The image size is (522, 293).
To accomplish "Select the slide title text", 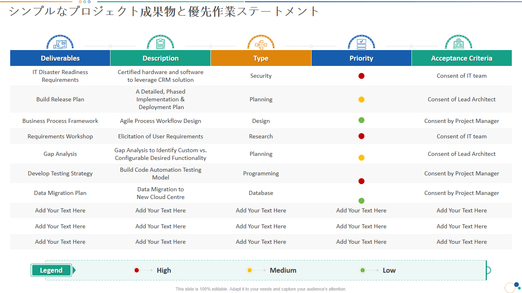I will 164,11.
